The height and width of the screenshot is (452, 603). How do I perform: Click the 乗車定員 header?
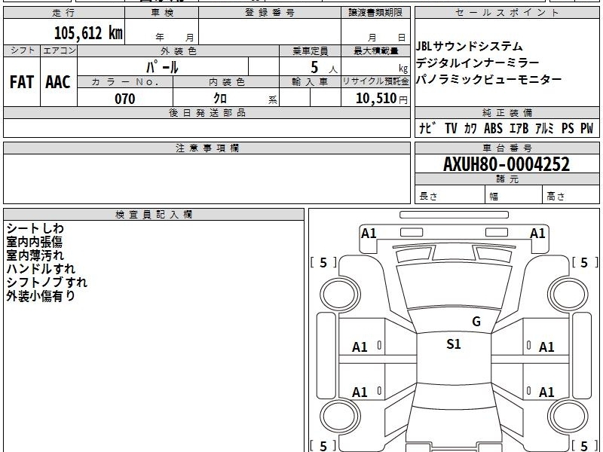tap(310, 51)
